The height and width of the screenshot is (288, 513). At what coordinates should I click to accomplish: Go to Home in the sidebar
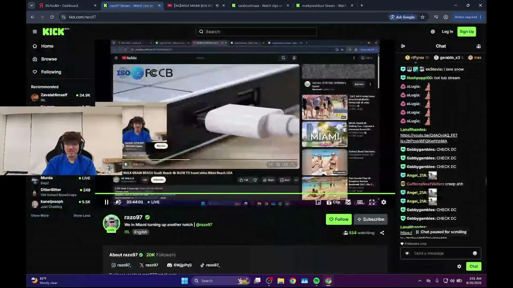point(43,46)
